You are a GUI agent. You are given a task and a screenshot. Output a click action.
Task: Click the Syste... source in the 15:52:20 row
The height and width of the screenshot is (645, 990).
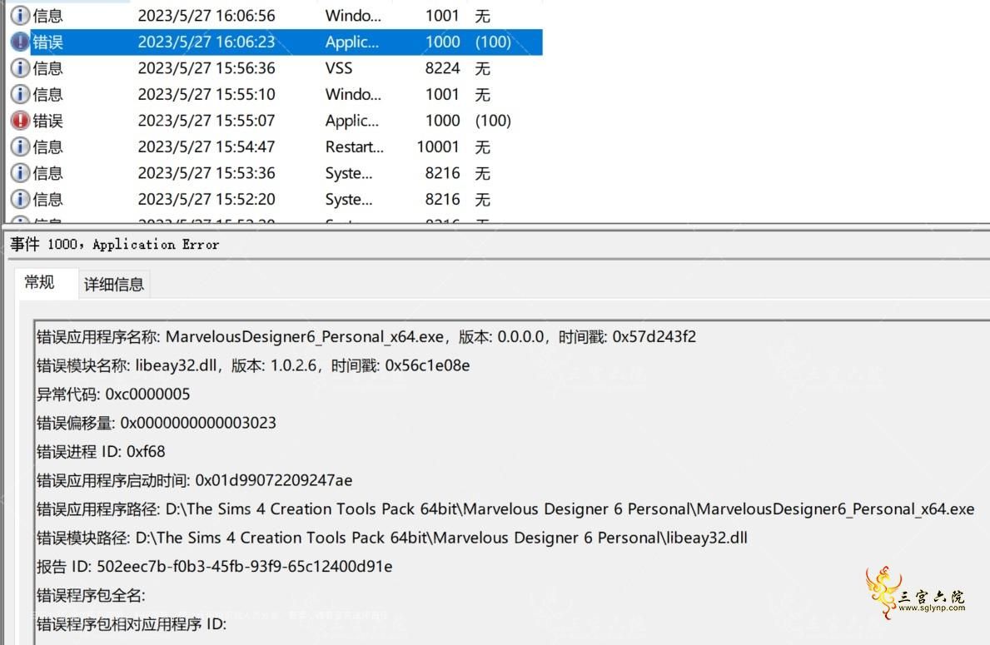[x=349, y=200]
